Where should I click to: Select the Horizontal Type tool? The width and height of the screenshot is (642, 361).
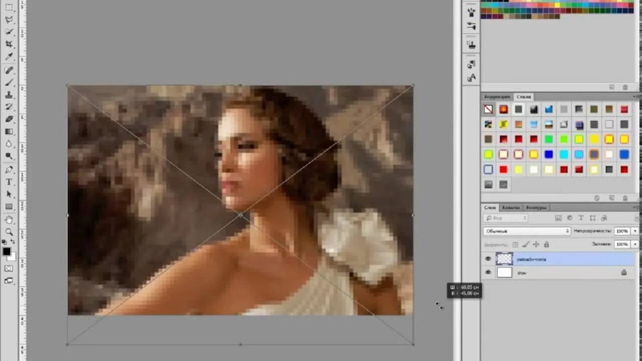(x=9, y=182)
